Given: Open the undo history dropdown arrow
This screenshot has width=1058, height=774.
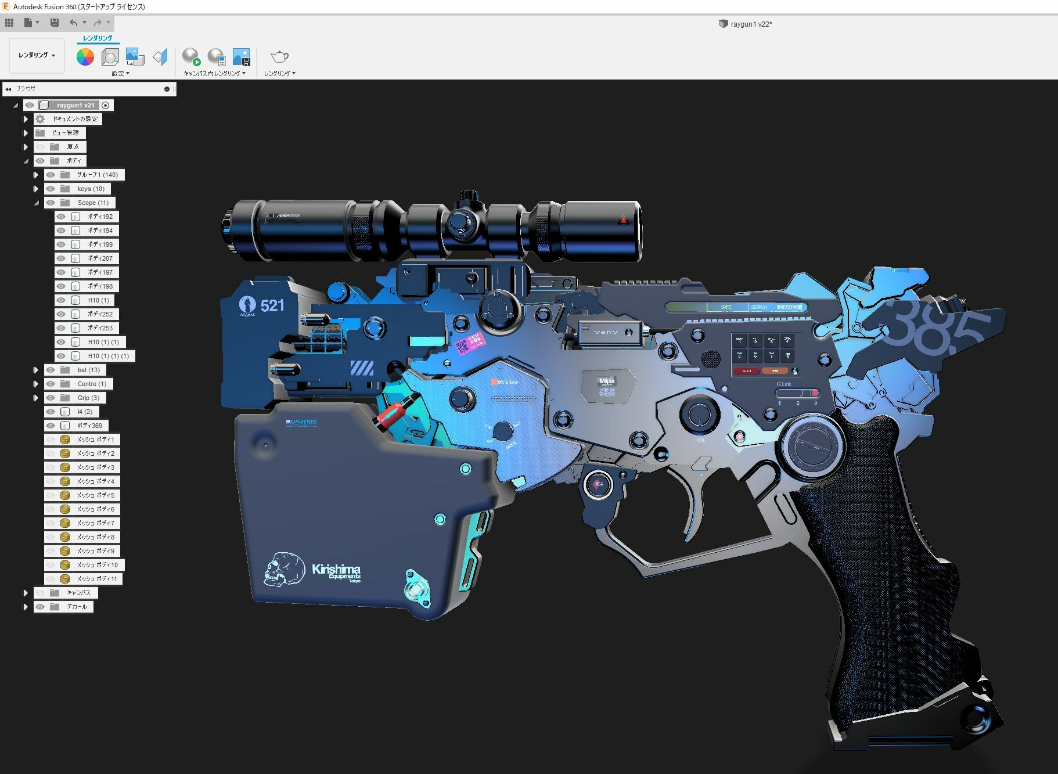Looking at the screenshot, I should (x=84, y=23).
